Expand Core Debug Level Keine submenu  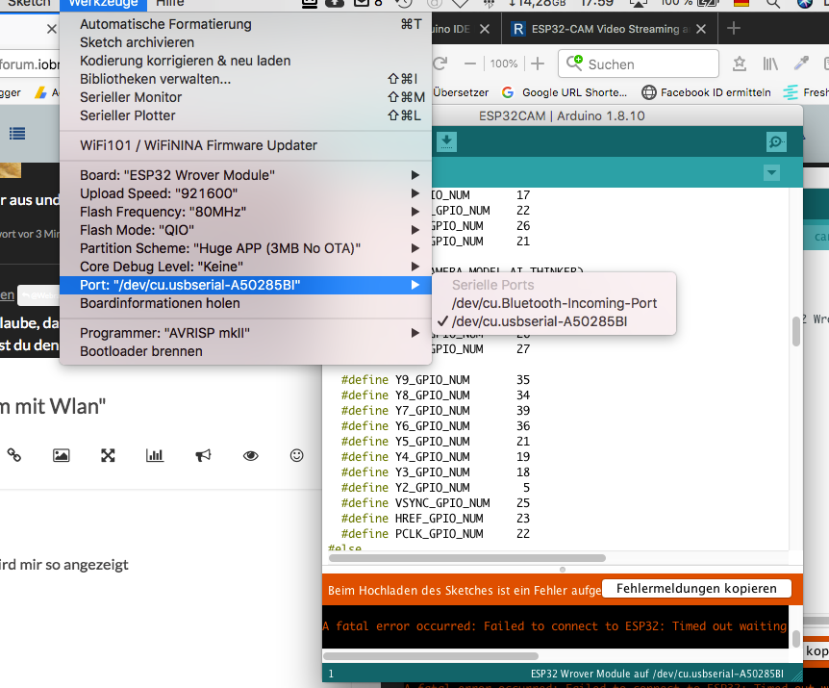245,267
